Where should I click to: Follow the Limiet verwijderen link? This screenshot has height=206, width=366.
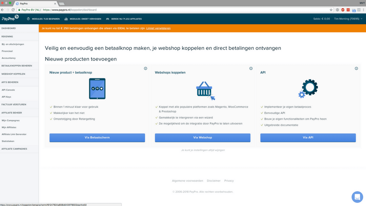[158, 28]
